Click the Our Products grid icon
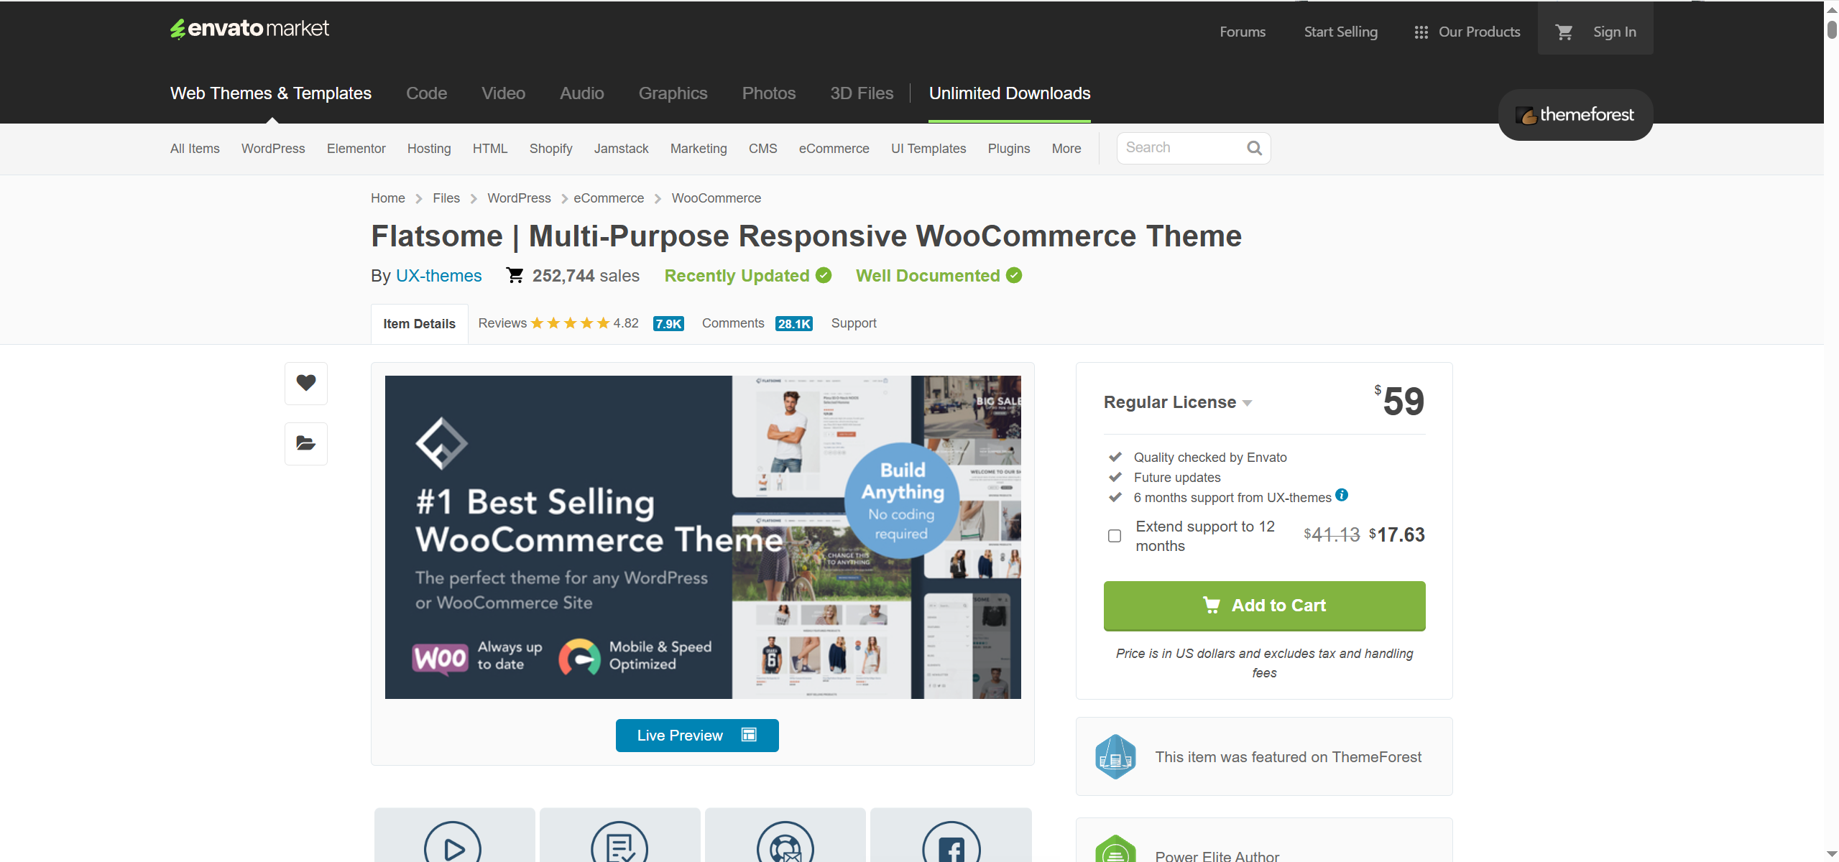1839x862 pixels. click(1421, 32)
